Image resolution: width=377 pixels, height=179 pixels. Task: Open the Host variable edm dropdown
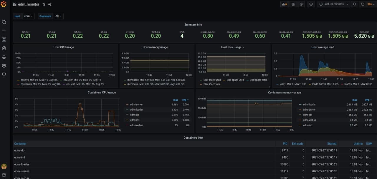28,16
